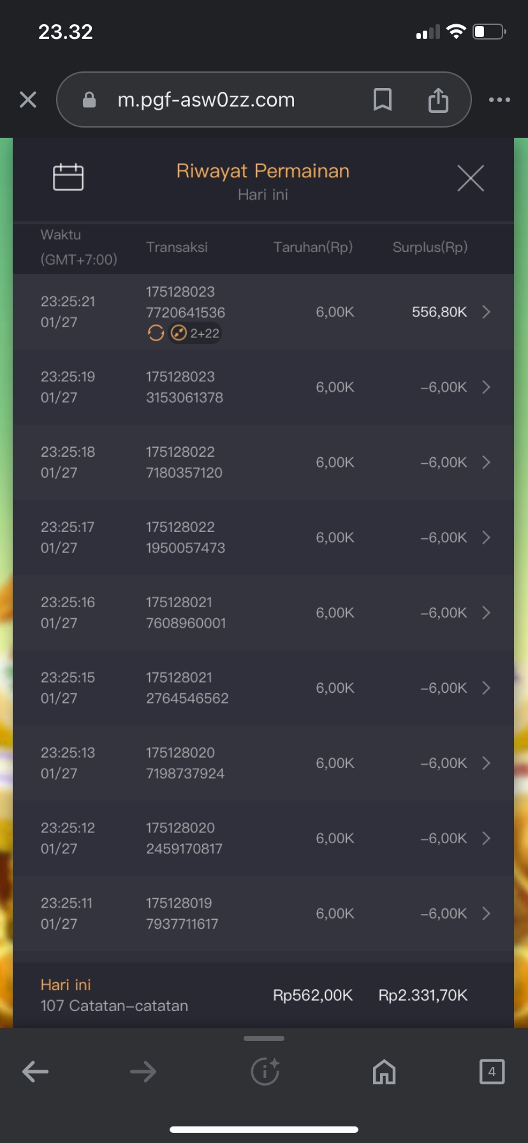Tap the browser back arrow

pos(36,1072)
